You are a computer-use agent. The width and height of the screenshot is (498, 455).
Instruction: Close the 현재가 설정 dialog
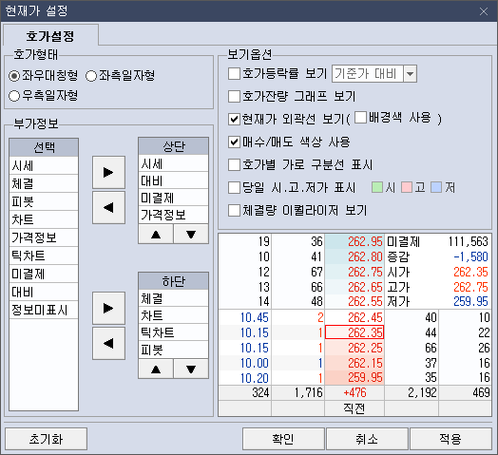point(484,11)
